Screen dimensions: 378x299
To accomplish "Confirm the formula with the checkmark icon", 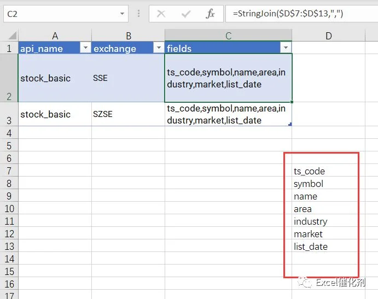I will [186, 14].
